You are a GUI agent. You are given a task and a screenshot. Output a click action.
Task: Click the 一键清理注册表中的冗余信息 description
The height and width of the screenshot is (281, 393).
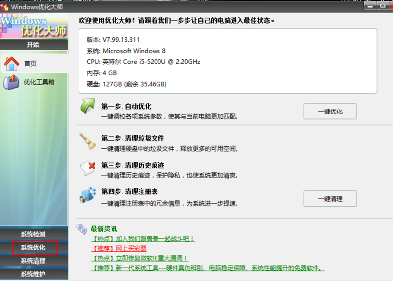[169, 204]
